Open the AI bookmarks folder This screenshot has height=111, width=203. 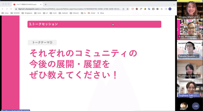coord(45,13)
